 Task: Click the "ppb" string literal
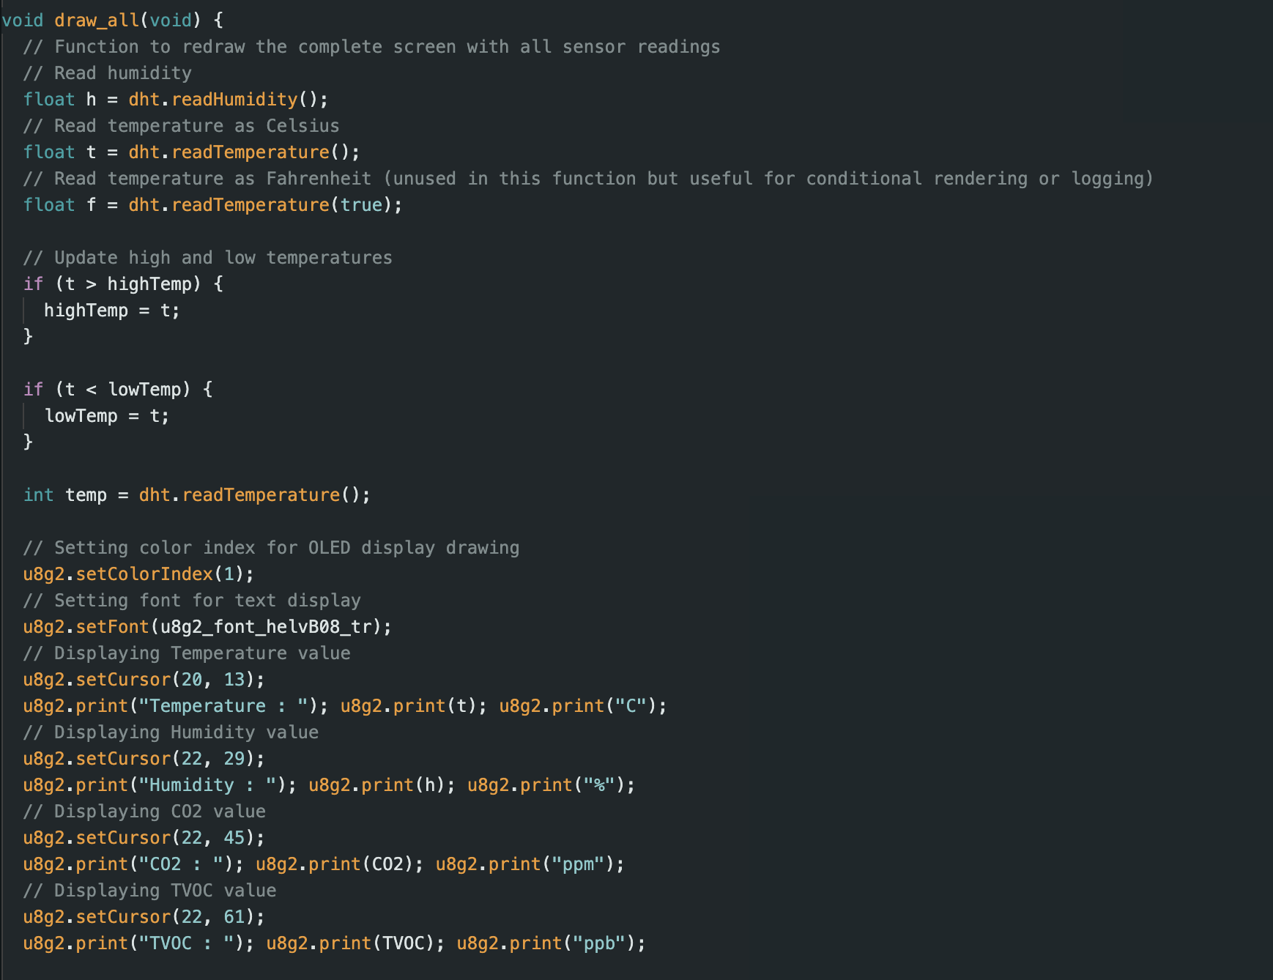599,943
